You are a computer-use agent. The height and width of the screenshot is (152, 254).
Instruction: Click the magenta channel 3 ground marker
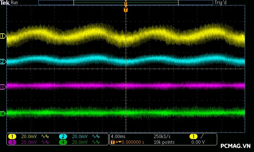click(3, 86)
